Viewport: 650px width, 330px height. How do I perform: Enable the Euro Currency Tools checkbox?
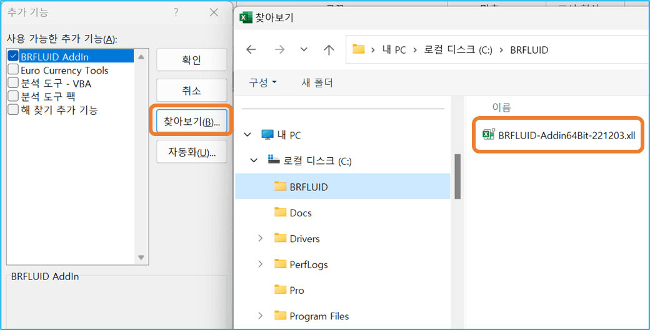pyautogui.click(x=13, y=70)
